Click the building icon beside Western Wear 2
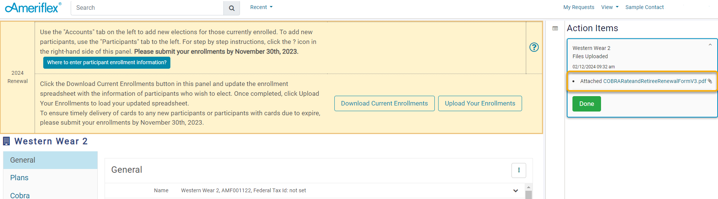The width and height of the screenshot is (718, 199). (x=6, y=141)
